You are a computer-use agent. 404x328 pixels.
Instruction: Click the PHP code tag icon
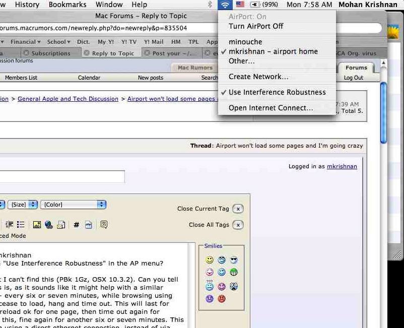click(x=88, y=225)
